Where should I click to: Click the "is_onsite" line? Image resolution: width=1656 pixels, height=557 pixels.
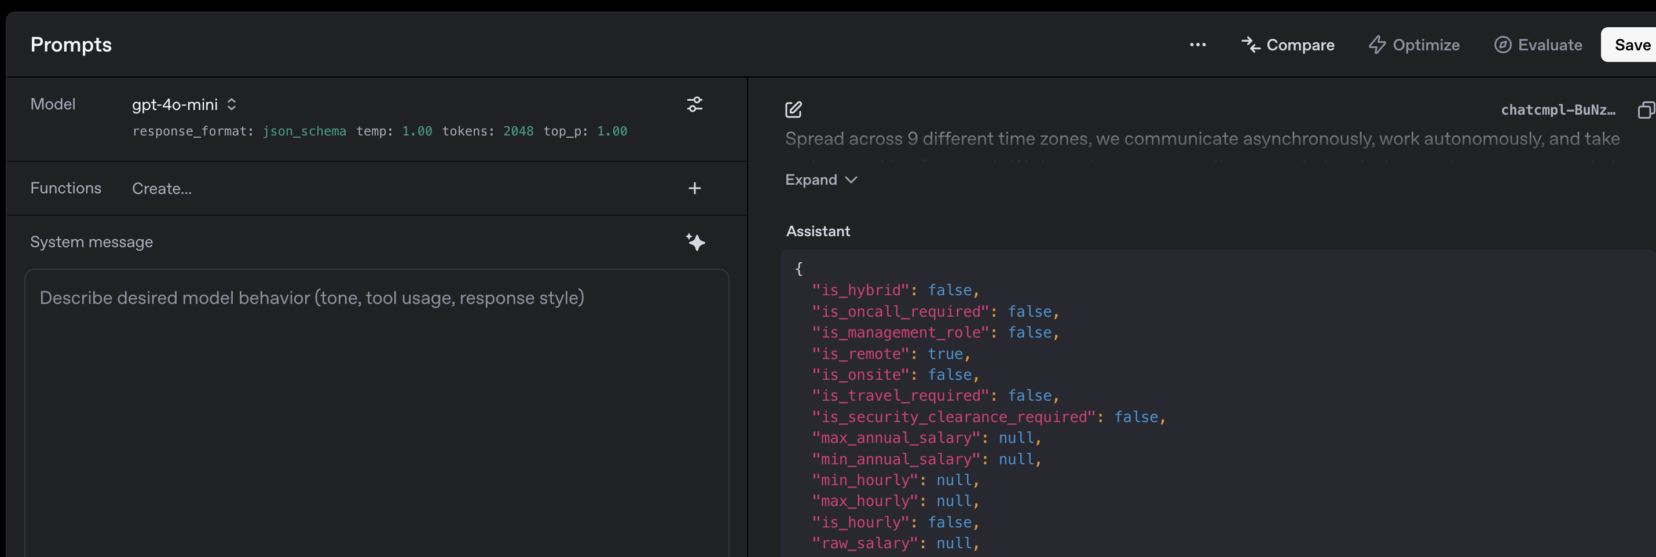(x=896, y=375)
